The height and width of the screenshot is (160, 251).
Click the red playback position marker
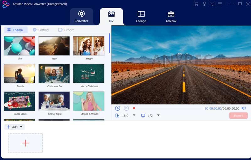point(134,108)
